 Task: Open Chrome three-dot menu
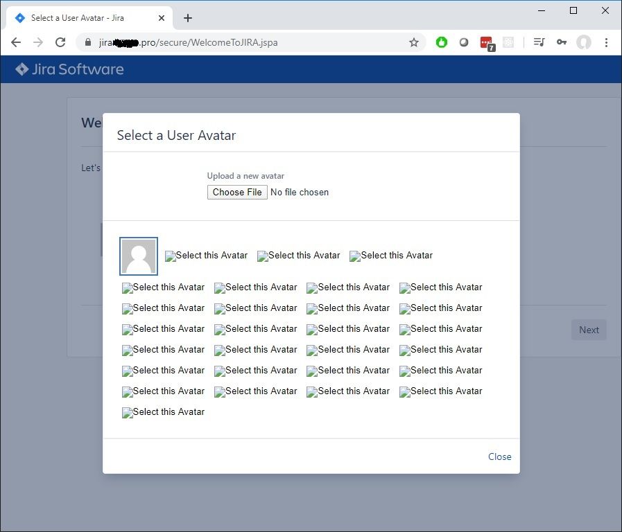coord(606,42)
